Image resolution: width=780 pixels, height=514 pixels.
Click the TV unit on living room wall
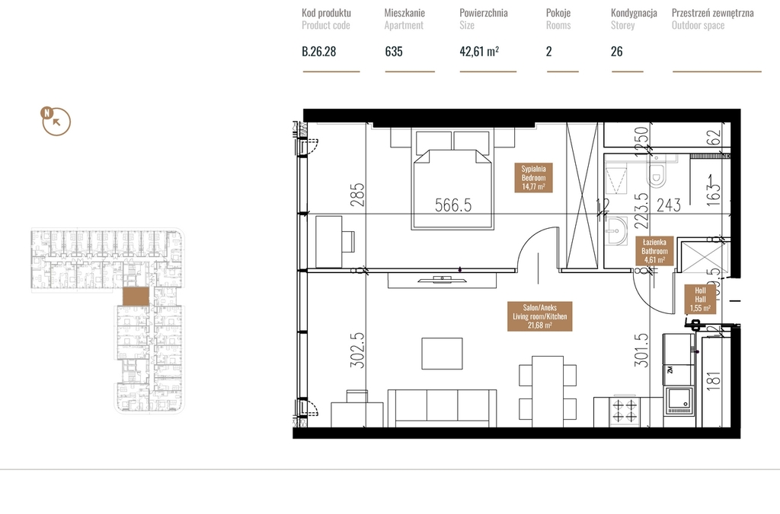[443, 280]
